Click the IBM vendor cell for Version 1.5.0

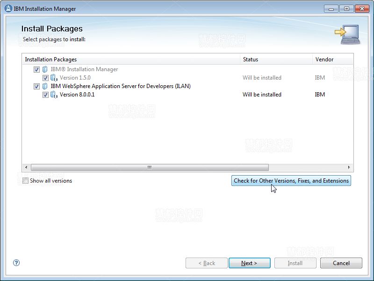pos(320,78)
